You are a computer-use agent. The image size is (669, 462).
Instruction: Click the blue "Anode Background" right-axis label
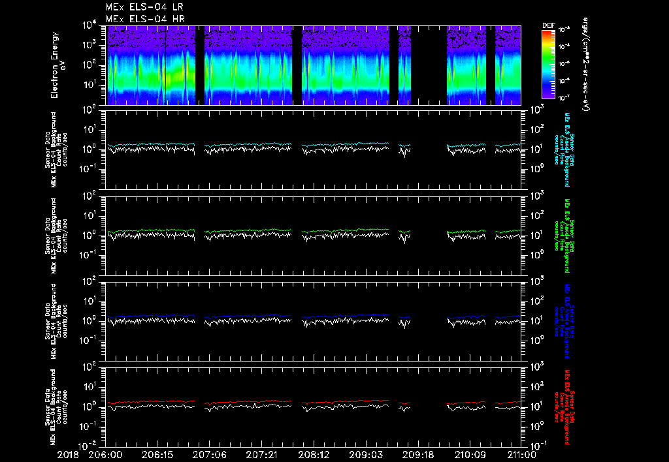click(566, 321)
